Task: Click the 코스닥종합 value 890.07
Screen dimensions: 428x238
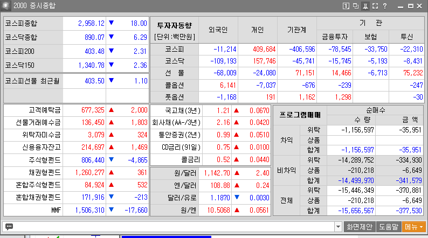Action: pos(94,37)
